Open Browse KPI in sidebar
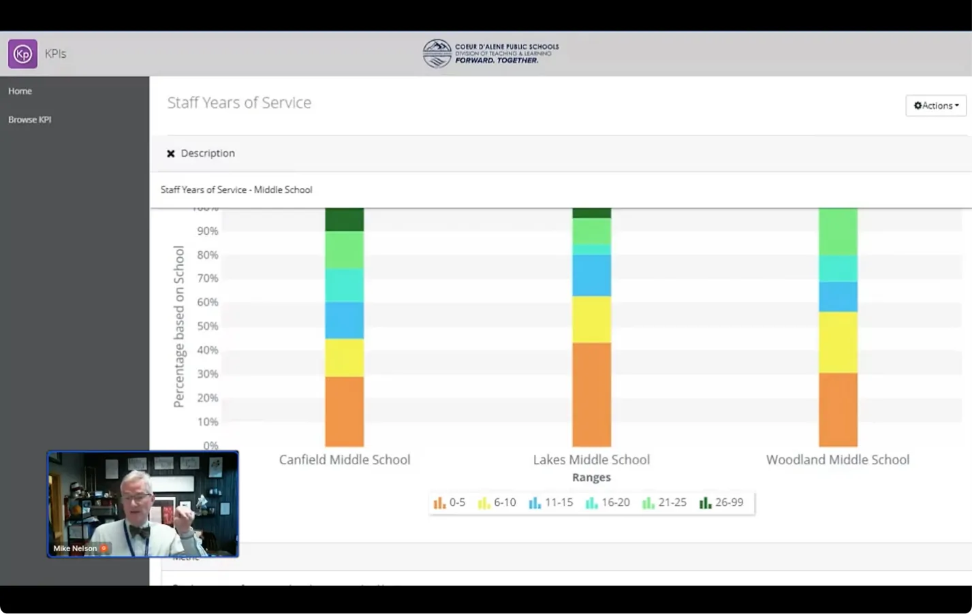972x614 pixels. pyautogui.click(x=29, y=120)
